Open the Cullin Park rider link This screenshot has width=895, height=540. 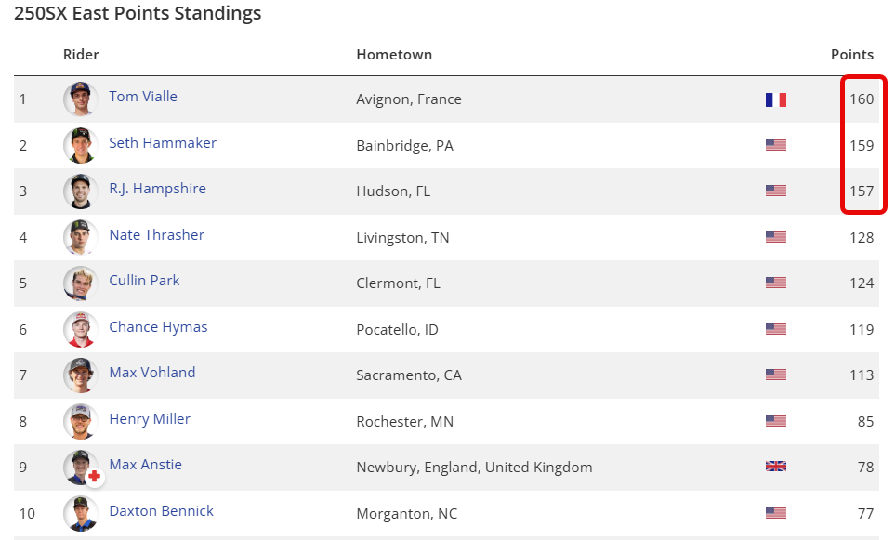pyautogui.click(x=144, y=281)
